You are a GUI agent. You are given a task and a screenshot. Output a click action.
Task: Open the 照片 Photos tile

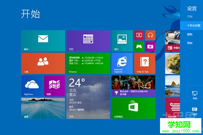(122, 41)
